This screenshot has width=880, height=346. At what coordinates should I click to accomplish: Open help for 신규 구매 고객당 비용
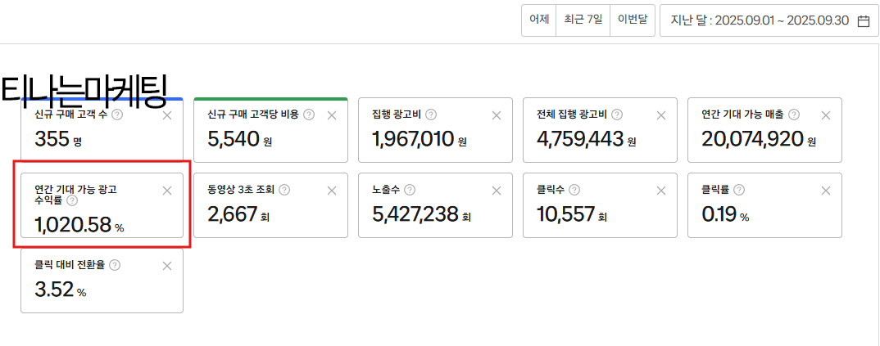309,115
